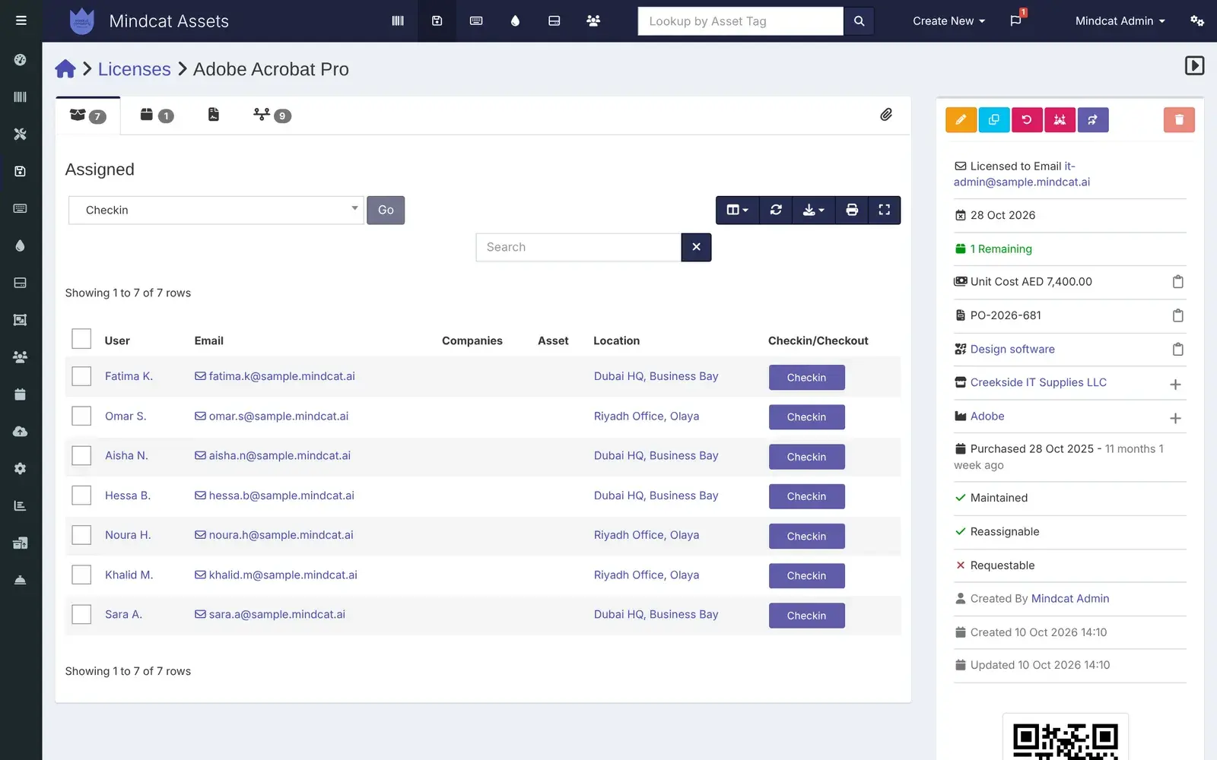Check the box for Omar S.
Viewport: 1217px width, 760px height.
pyautogui.click(x=81, y=416)
